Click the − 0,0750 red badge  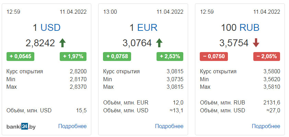(x=214, y=57)
